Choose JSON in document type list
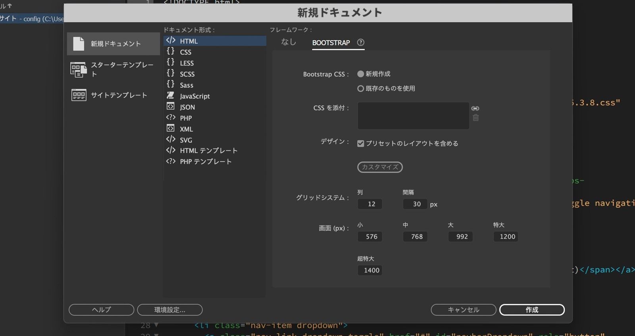 tap(215, 107)
